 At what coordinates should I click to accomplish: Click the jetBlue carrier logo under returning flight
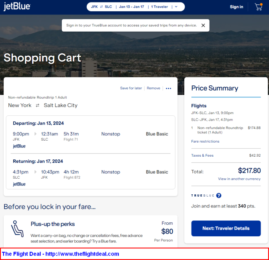(x=19, y=184)
